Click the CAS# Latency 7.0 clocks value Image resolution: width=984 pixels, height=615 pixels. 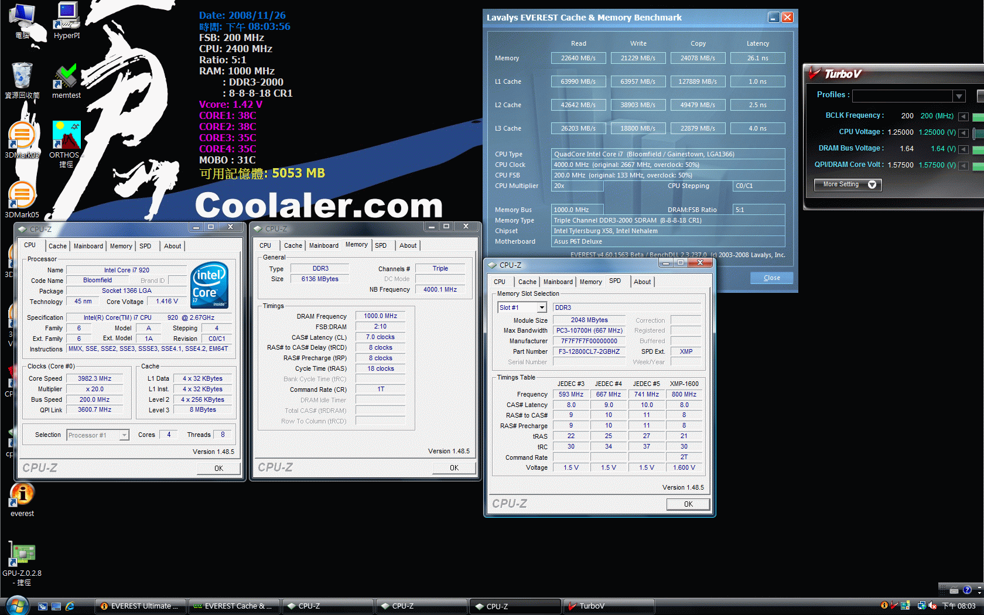pyautogui.click(x=381, y=337)
